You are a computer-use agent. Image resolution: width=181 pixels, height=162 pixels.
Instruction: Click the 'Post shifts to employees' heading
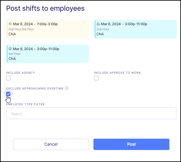[45, 9]
